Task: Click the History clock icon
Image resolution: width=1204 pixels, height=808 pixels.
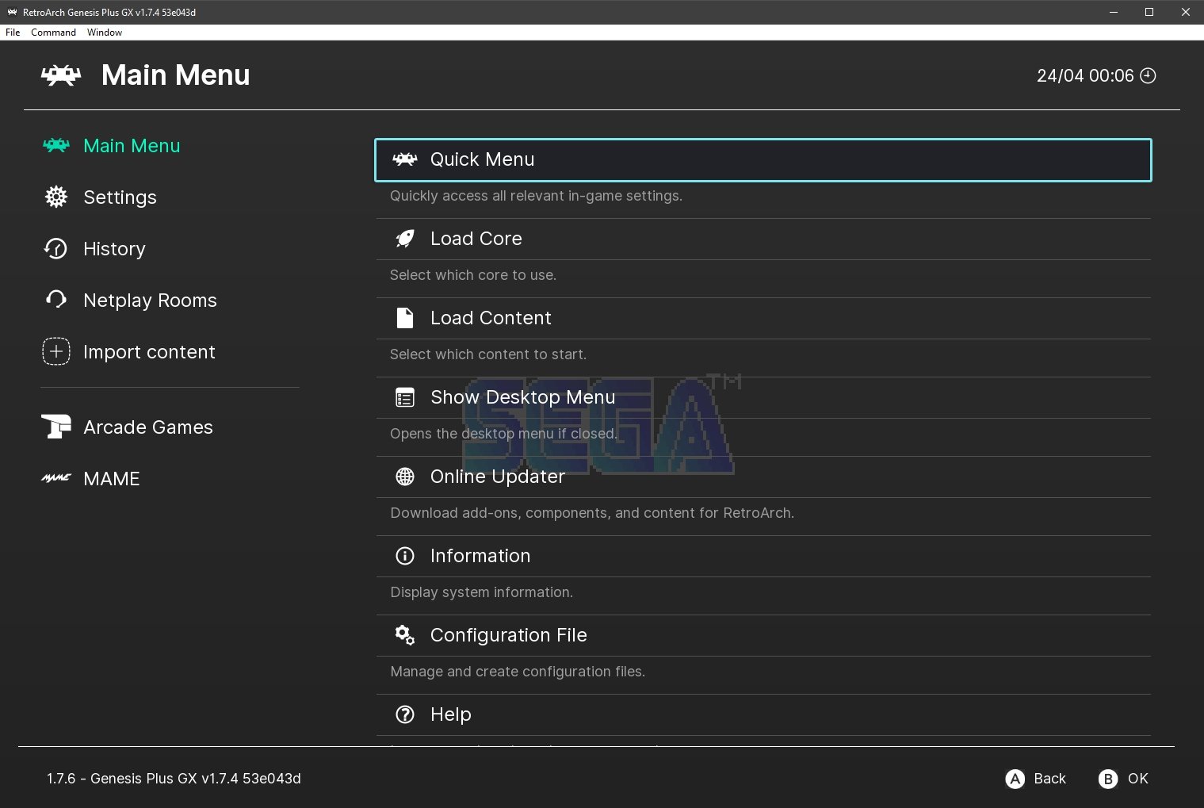Action: 55,248
